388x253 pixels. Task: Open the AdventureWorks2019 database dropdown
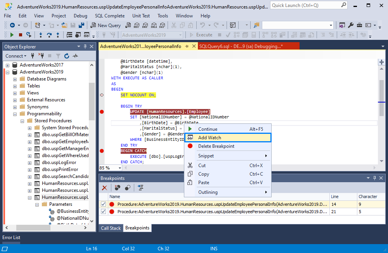(x=180, y=35)
